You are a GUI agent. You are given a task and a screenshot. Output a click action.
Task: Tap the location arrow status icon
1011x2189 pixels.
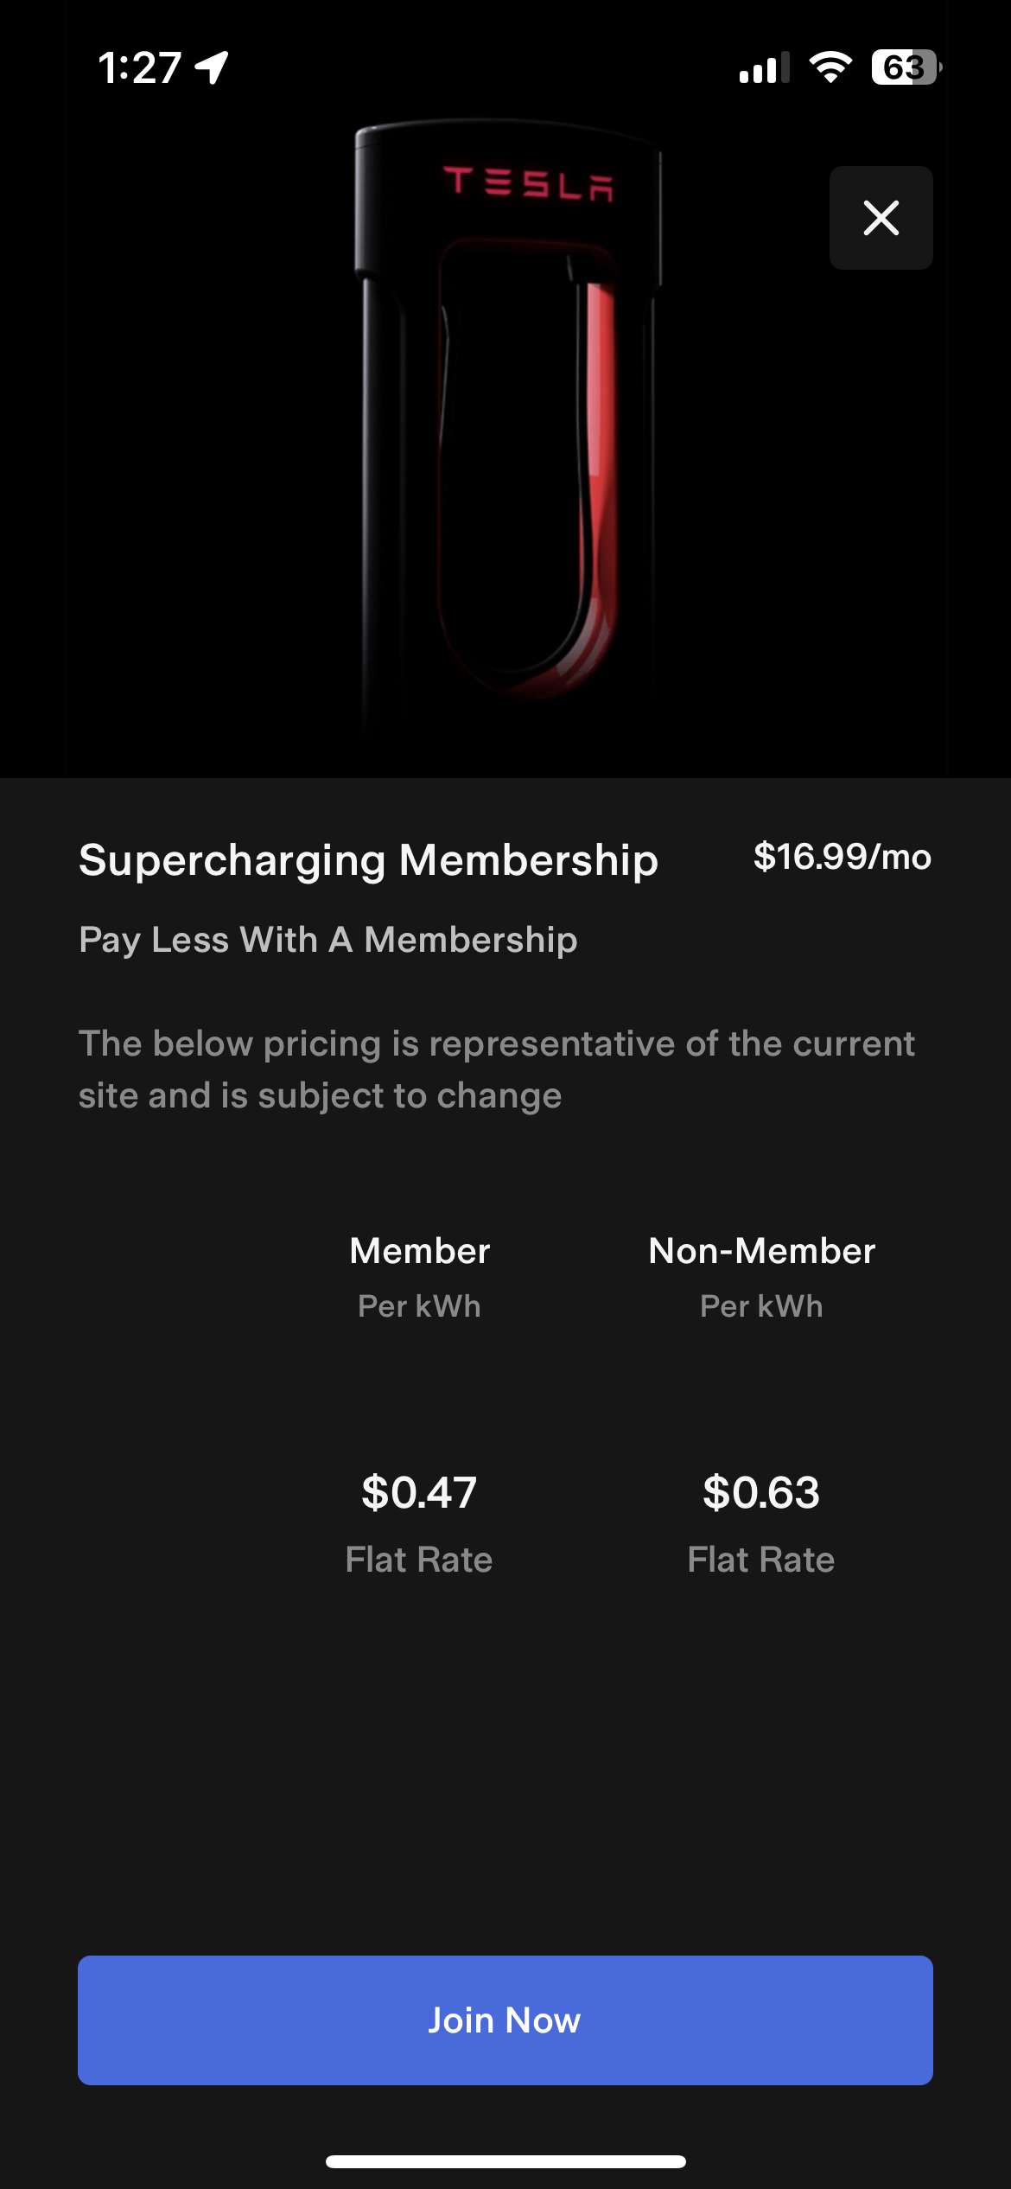212,67
